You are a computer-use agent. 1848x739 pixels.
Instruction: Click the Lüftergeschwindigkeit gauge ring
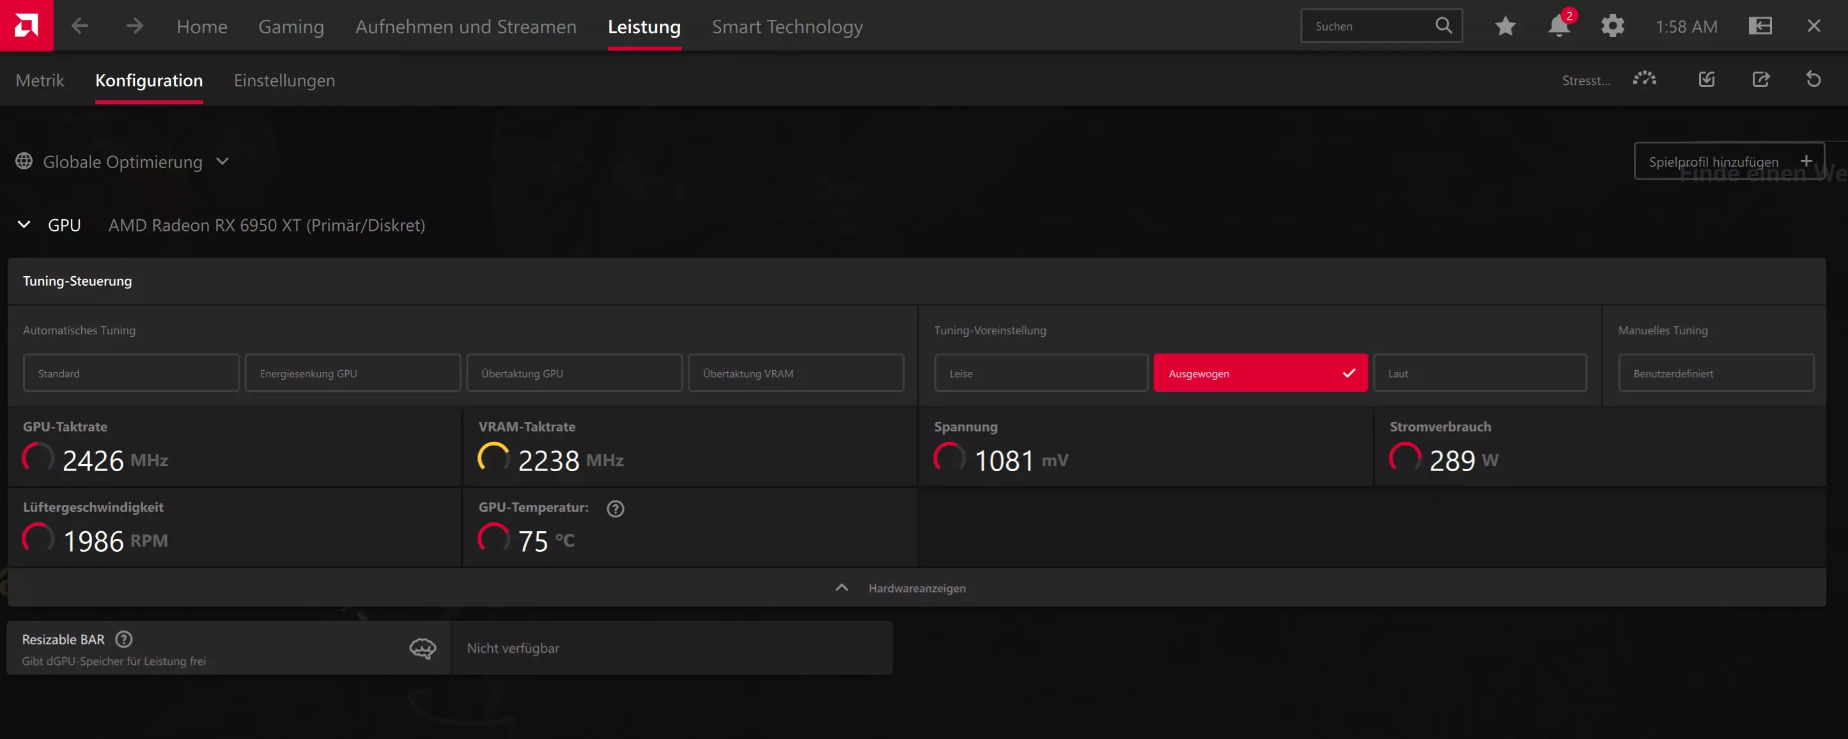click(x=38, y=538)
